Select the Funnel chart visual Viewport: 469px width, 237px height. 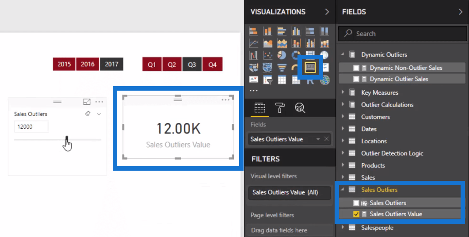[x=282, y=67]
